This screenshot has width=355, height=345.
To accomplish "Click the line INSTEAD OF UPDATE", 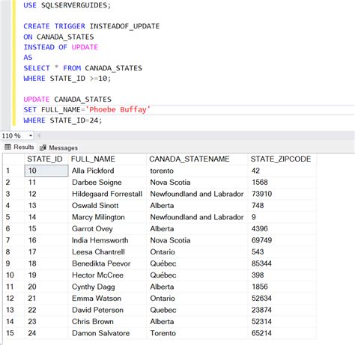I will pyautogui.click(x=61, y=47).
